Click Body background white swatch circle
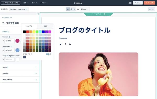 pos(18,60)
